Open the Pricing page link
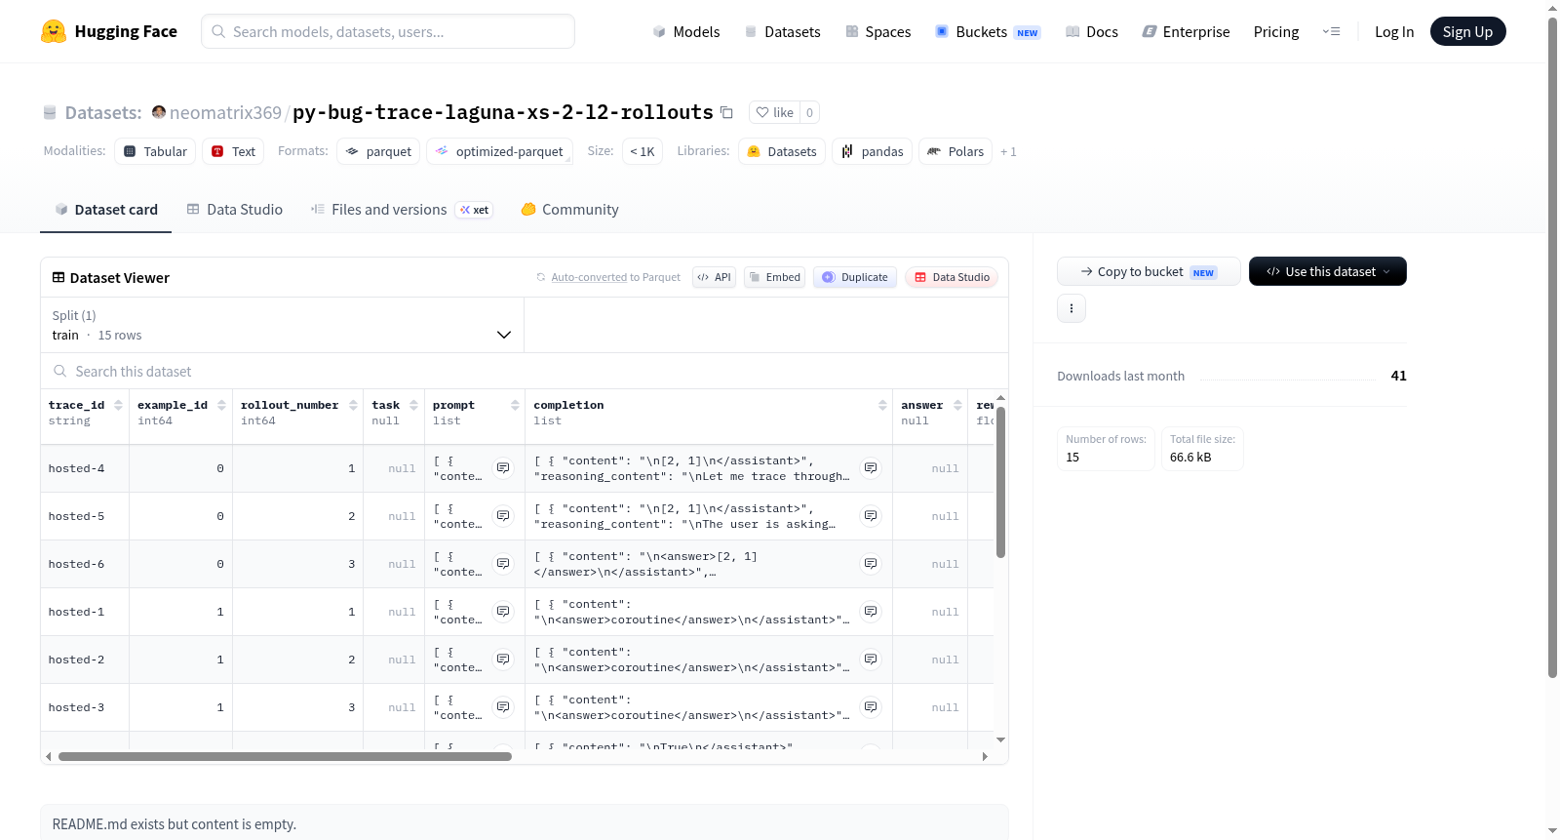The image size is (1560, 840). click(1276, 31)
